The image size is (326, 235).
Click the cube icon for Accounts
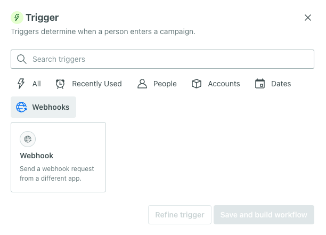[x=197, y=84]
